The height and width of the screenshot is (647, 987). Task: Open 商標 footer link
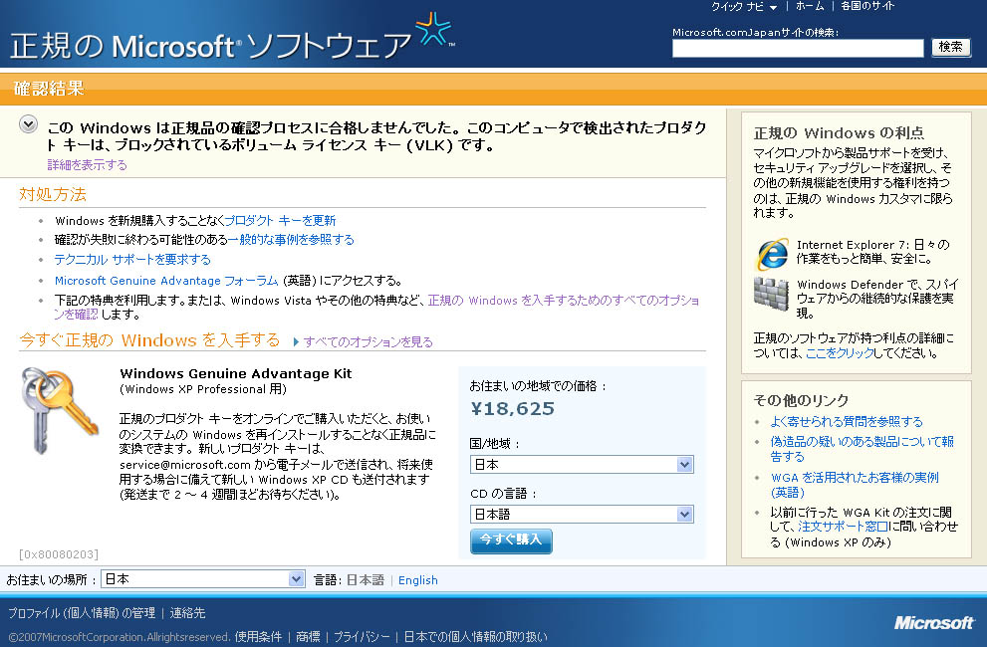tap(308, 637)
